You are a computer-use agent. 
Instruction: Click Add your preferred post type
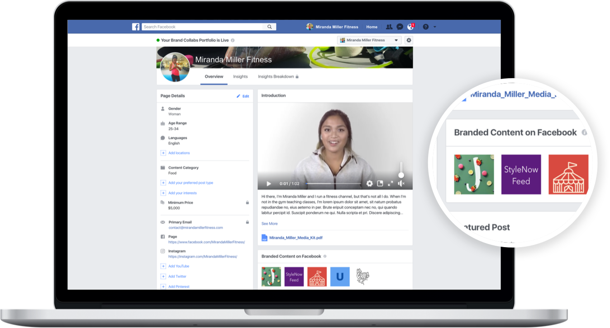191,183
